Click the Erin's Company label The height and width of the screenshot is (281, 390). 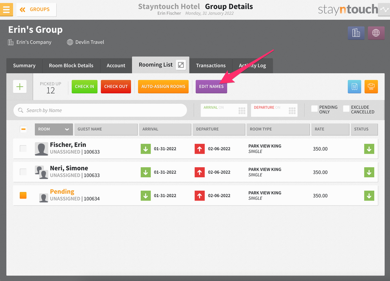34,42
